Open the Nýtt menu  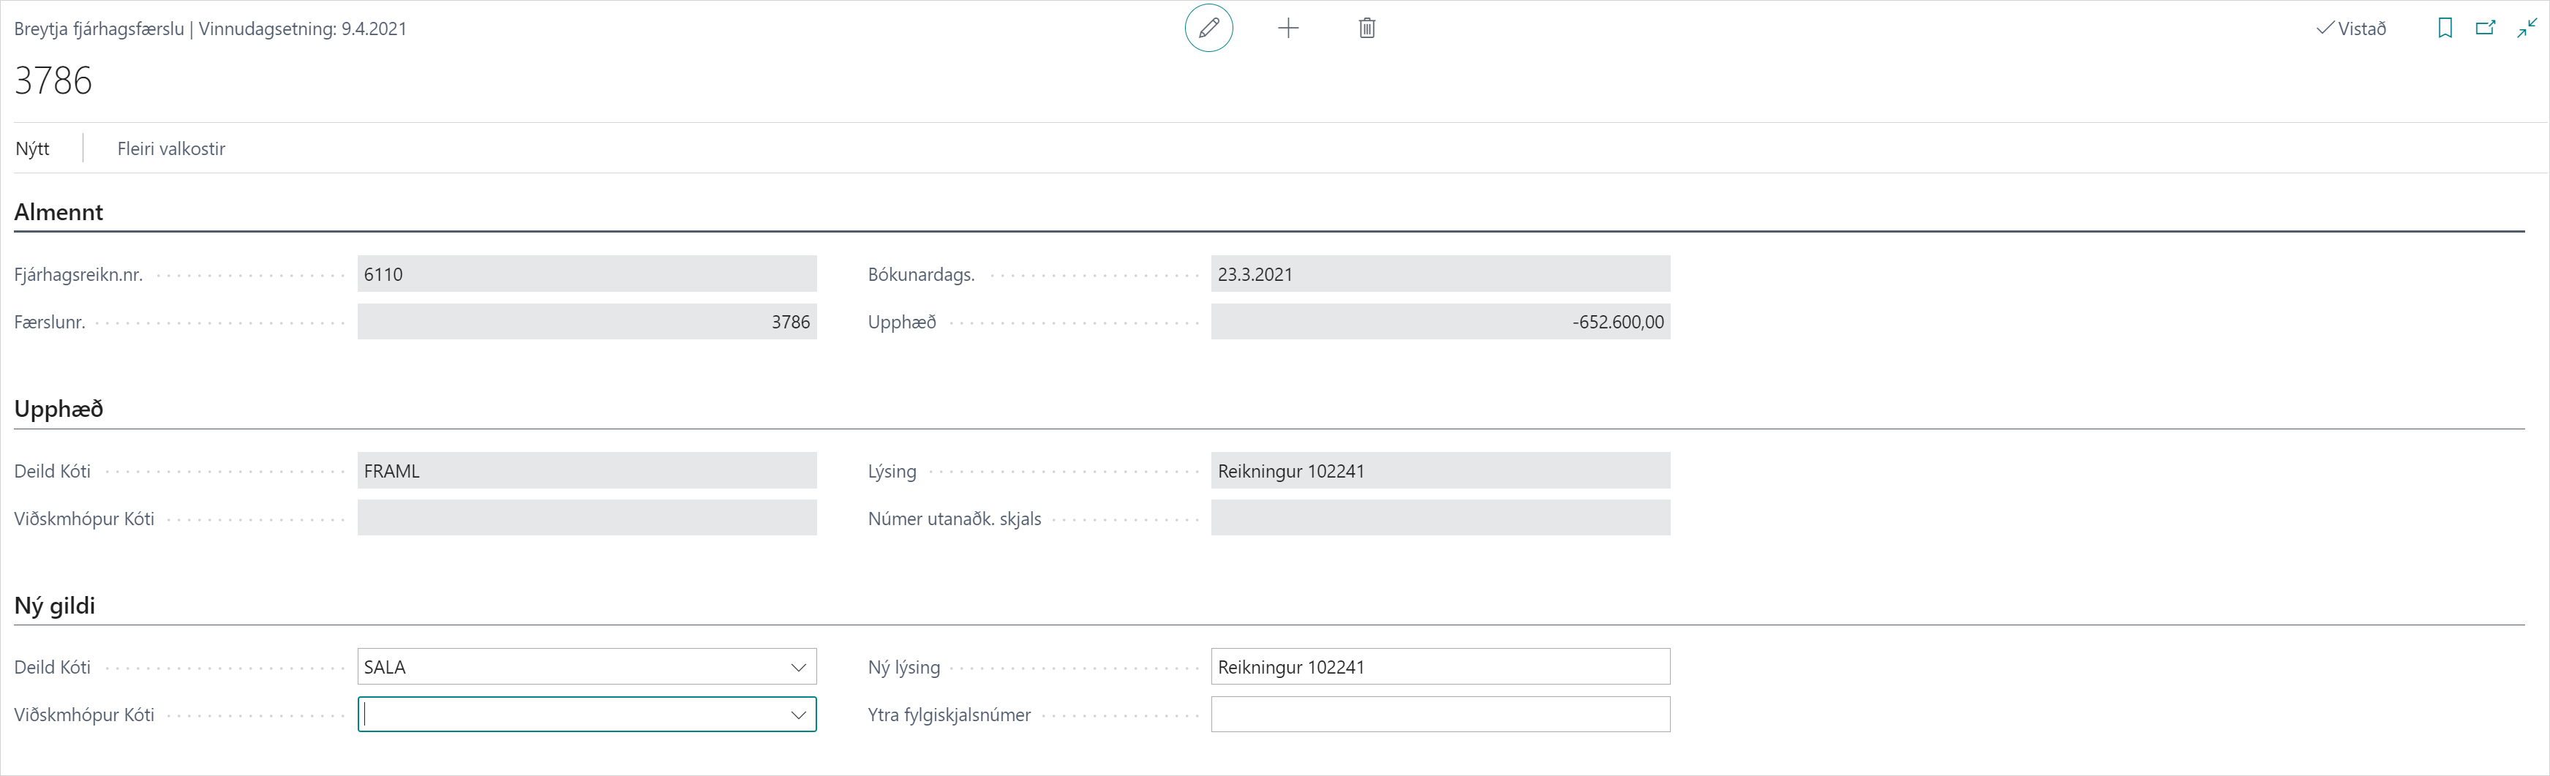coord(33,148)
